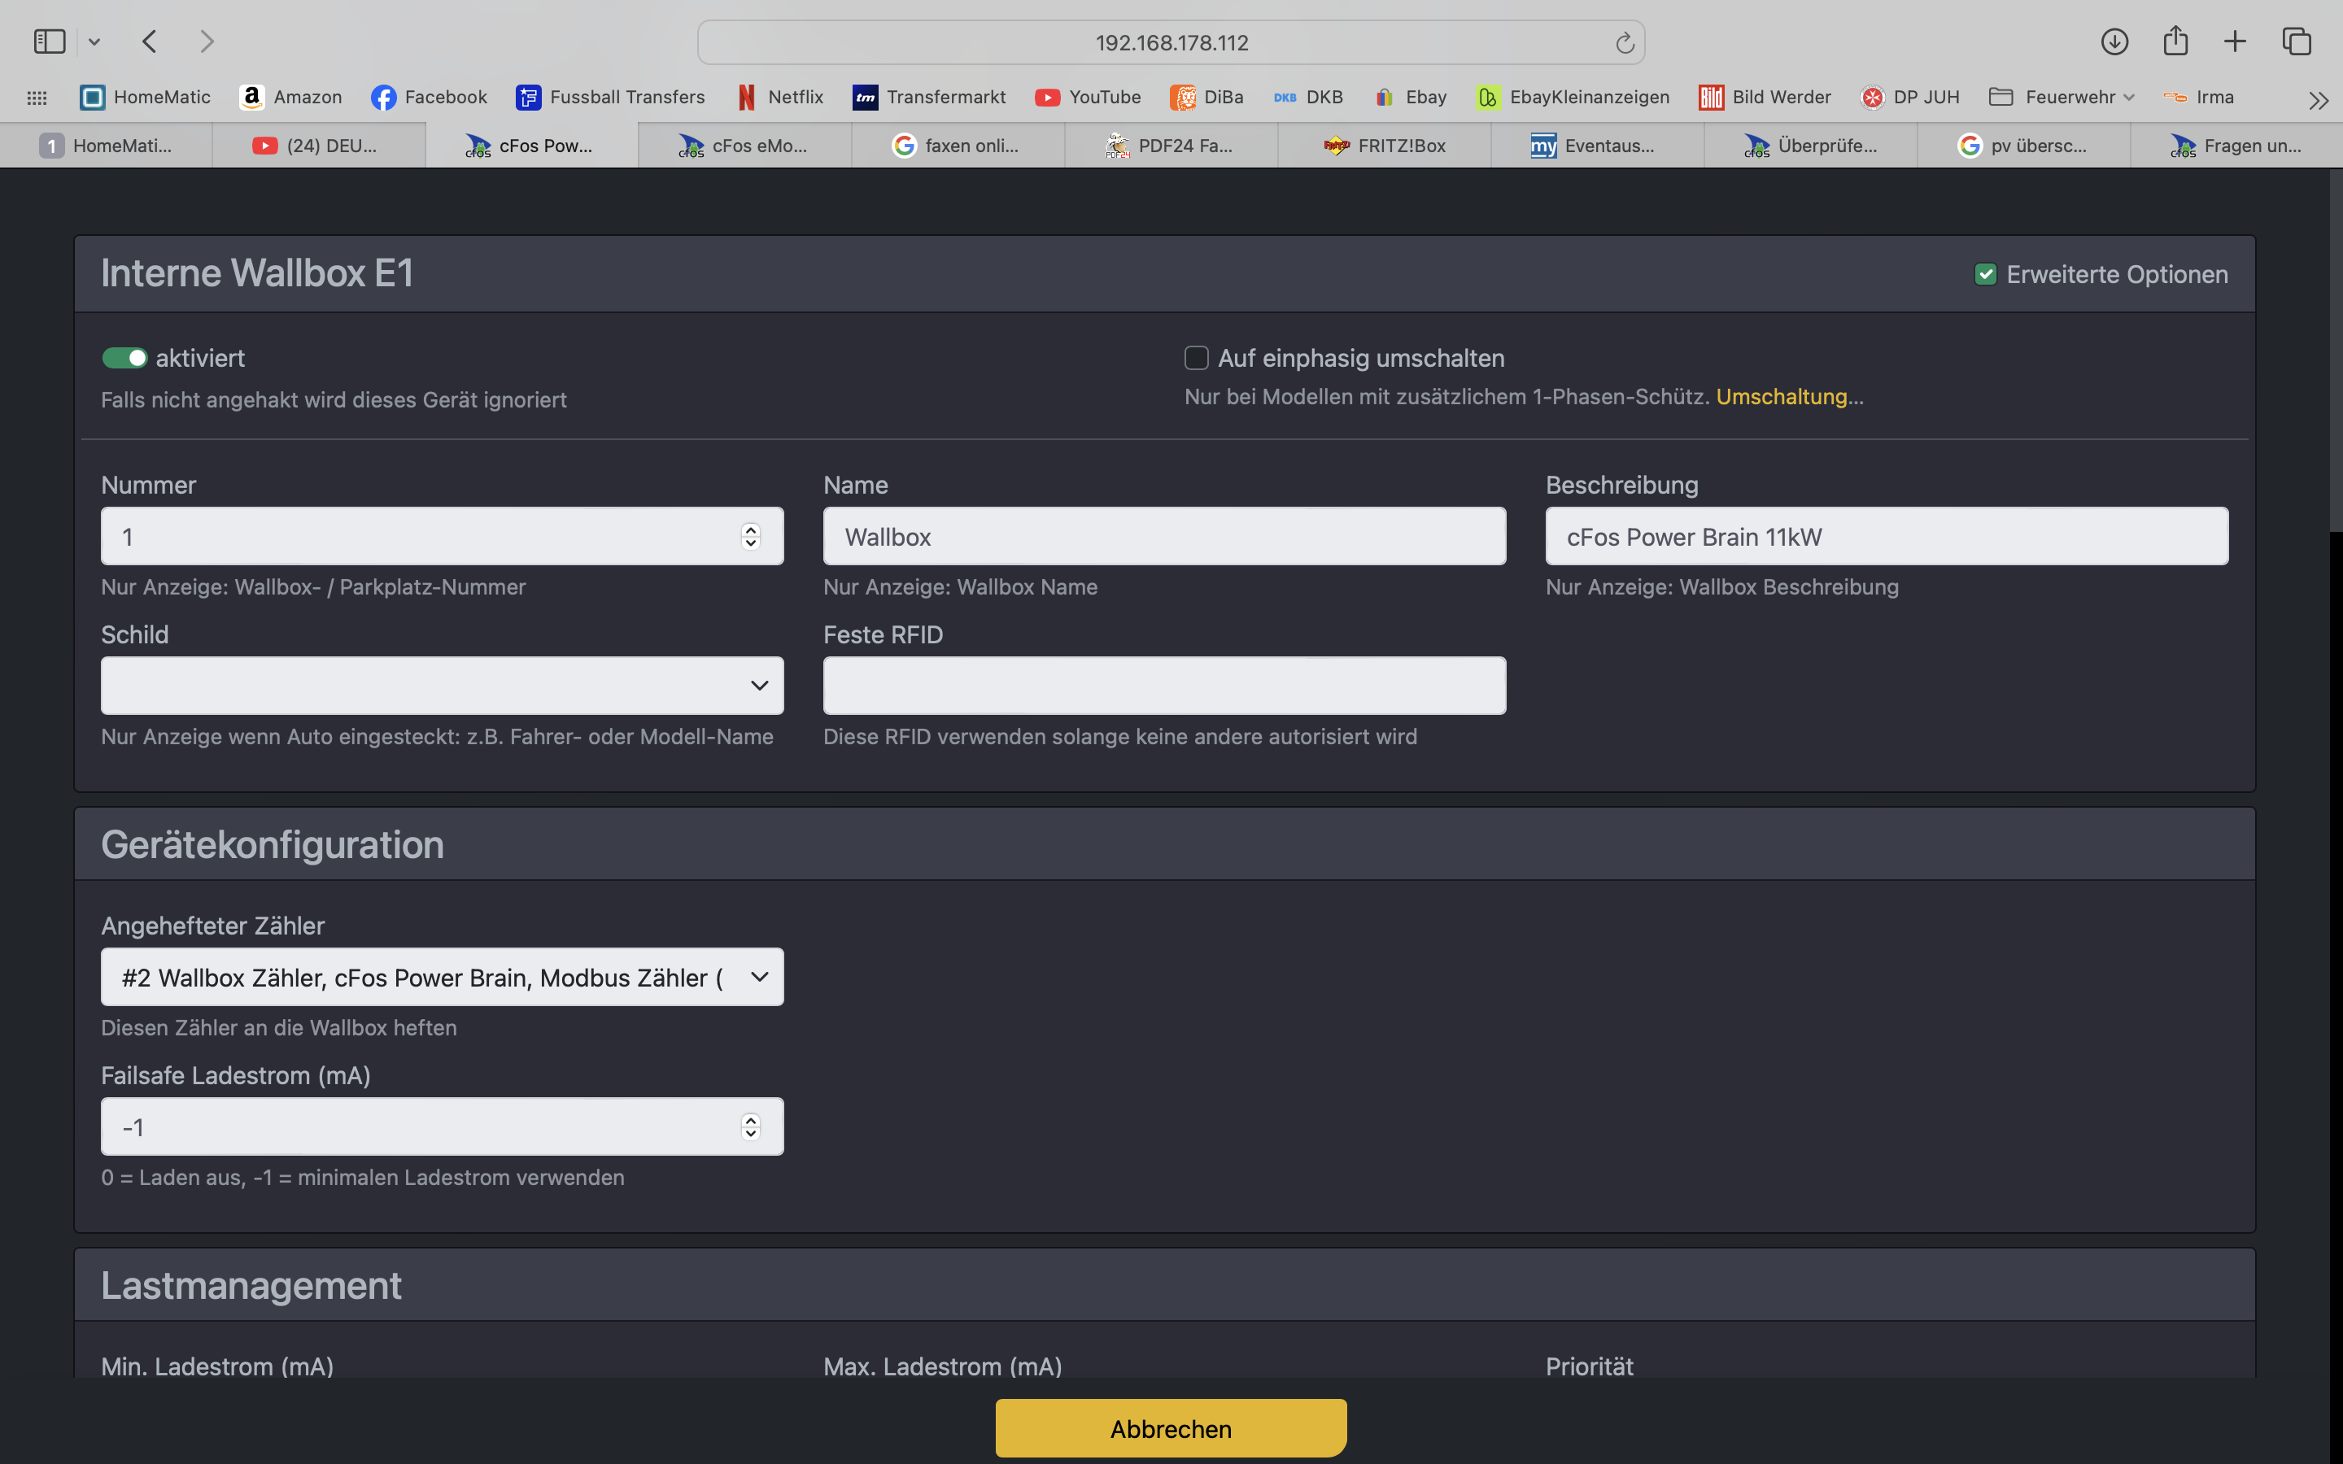
Task: Switch to the cFos eMo... tab
Action: [745, 146]
